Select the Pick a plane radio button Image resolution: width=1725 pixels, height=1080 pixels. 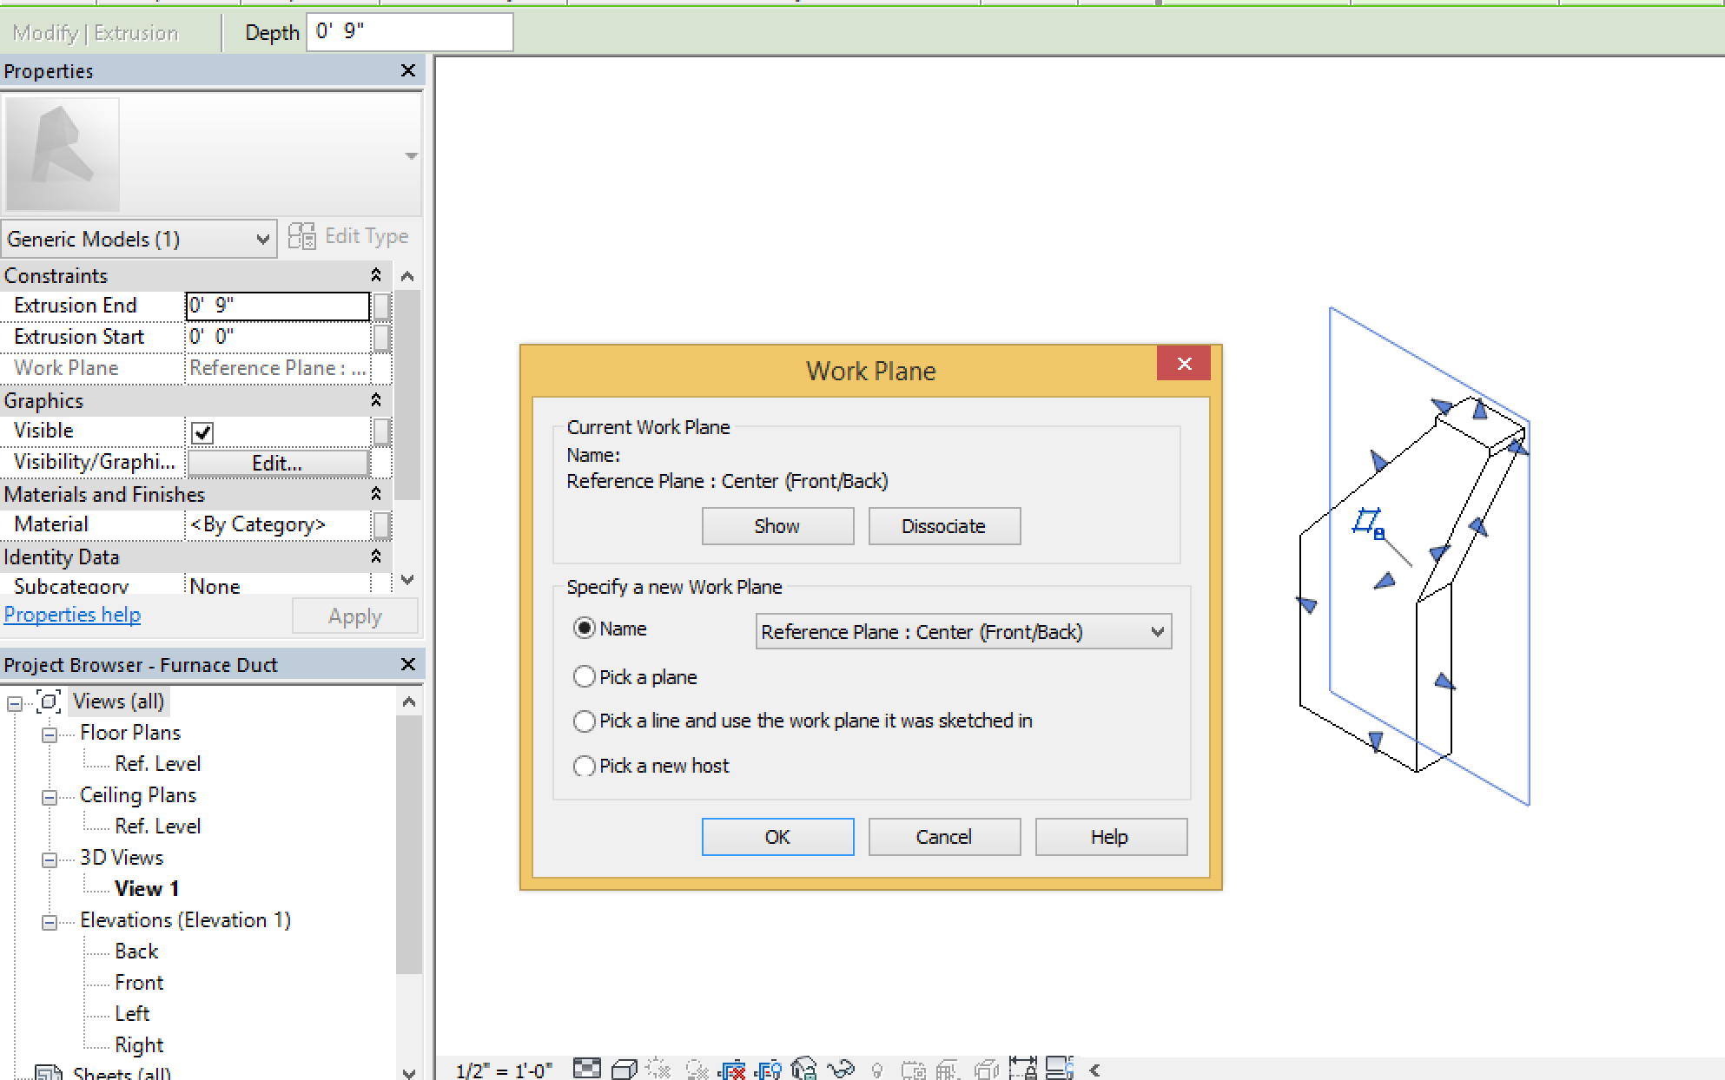coord(585,677)
